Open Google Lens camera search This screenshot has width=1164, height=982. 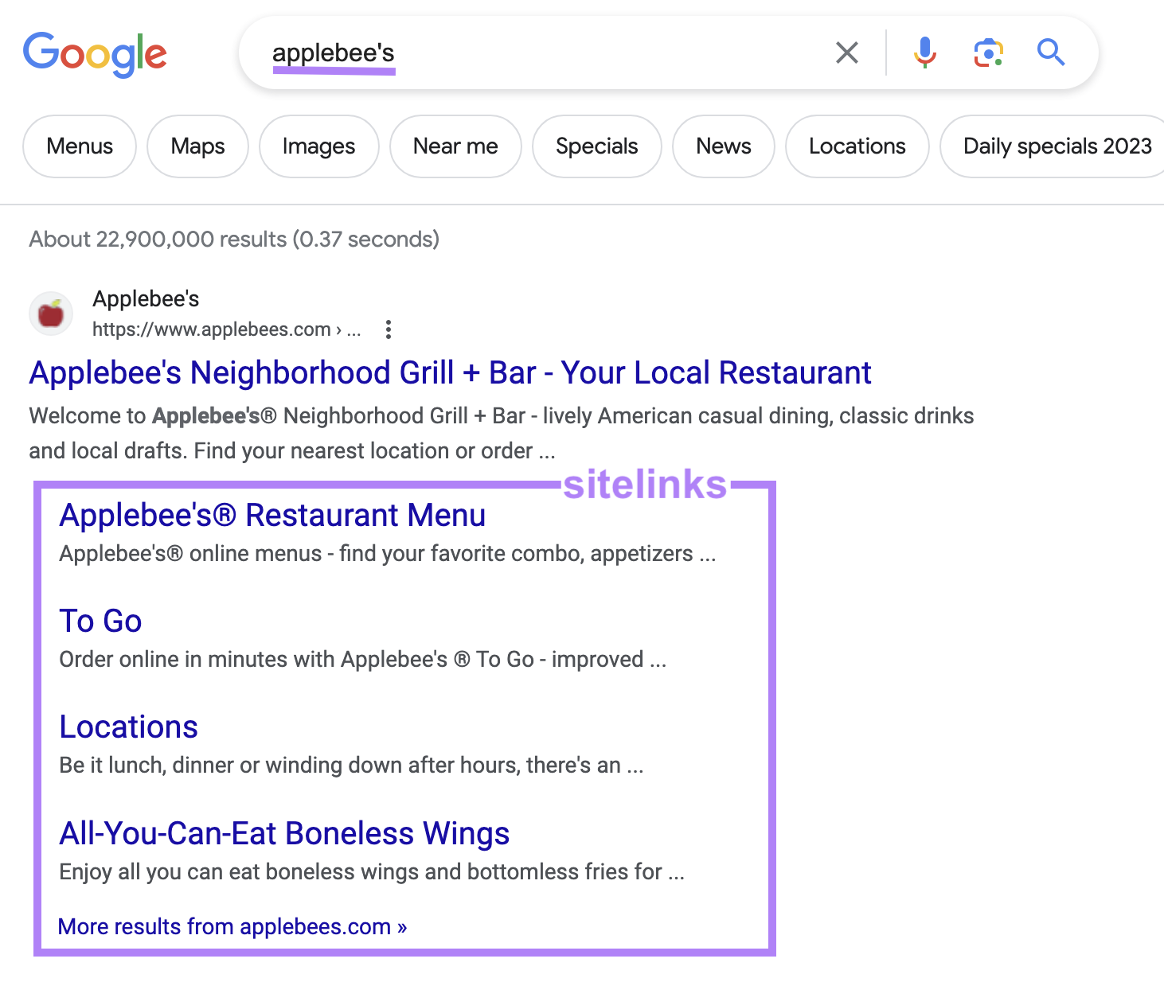[987, 53]
